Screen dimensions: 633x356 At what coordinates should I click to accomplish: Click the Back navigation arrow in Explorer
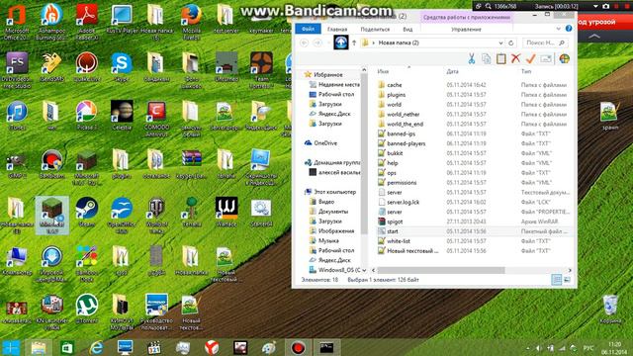304,43
